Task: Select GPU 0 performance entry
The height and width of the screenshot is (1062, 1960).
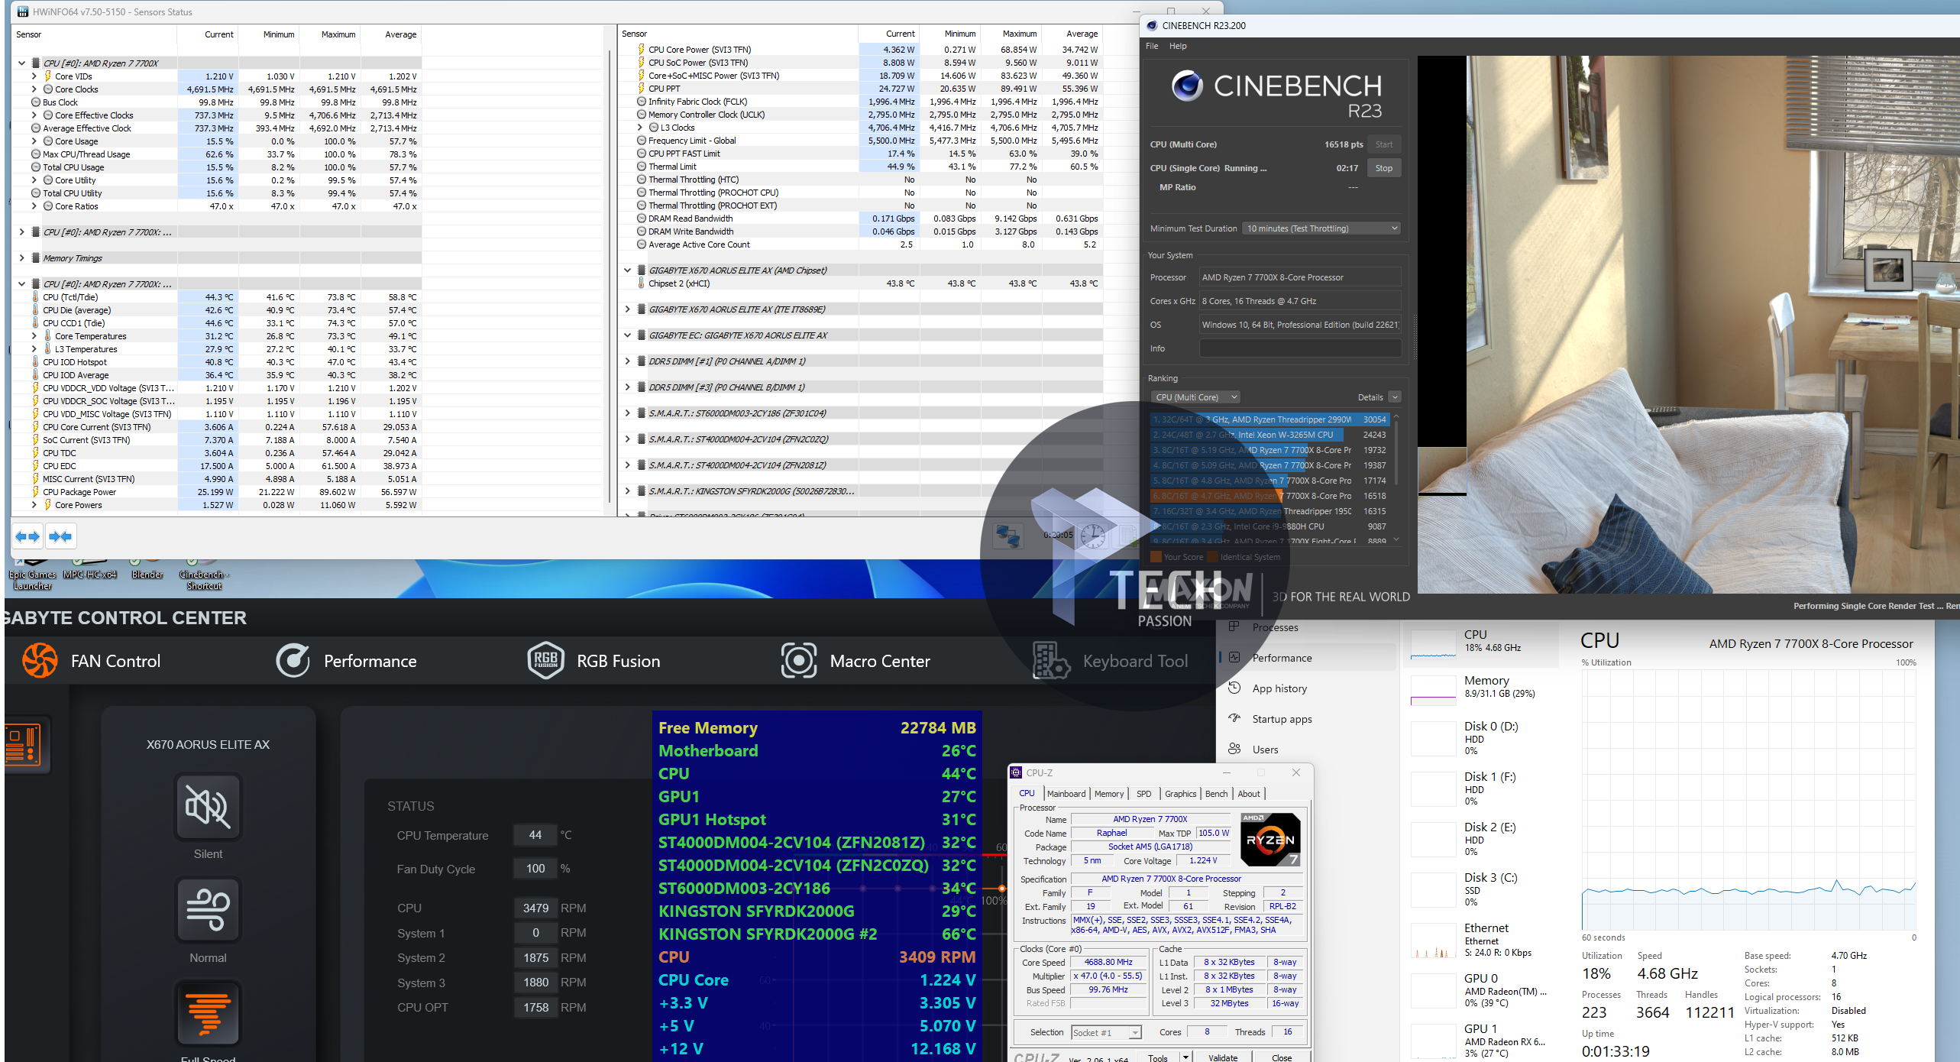Action: 1480,989
